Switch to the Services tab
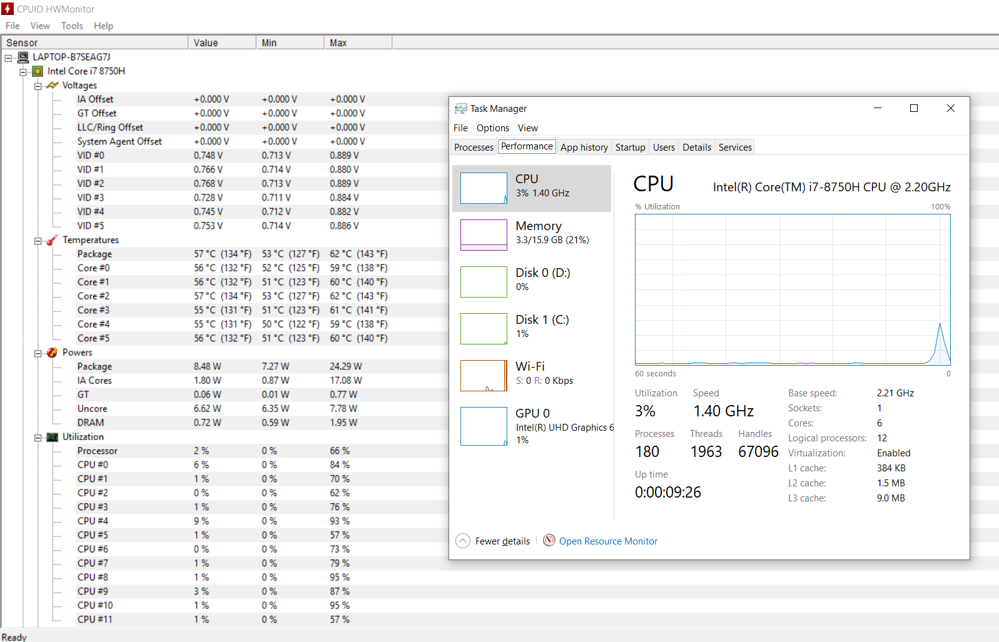This screenshot has width=999, height=642. 735,148
